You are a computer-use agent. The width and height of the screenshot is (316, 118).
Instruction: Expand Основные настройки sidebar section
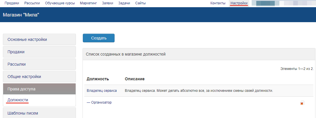point(39,39)
